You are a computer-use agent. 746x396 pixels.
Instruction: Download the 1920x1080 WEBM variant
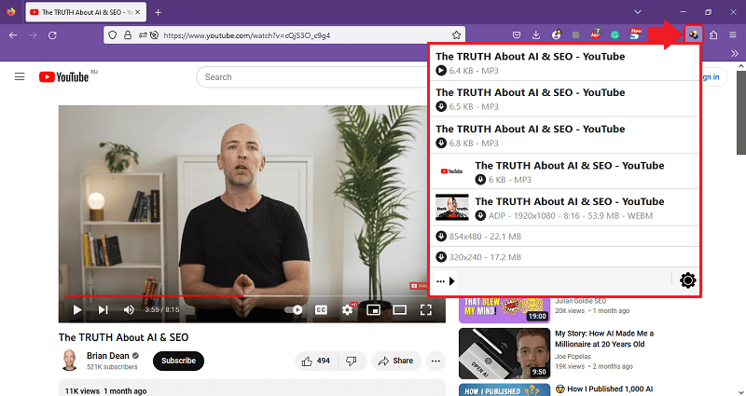pyautogui.click(x=480, y=216)
